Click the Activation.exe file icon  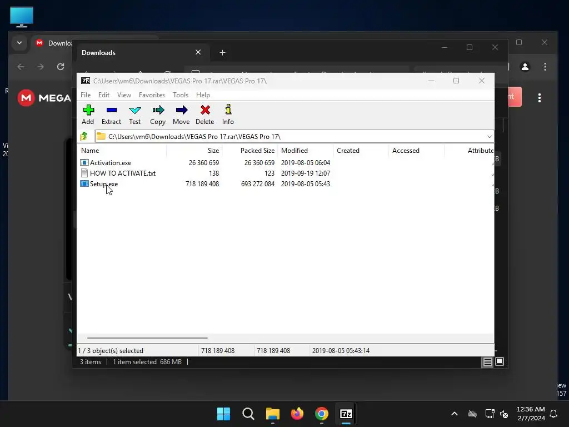[84, 163]
